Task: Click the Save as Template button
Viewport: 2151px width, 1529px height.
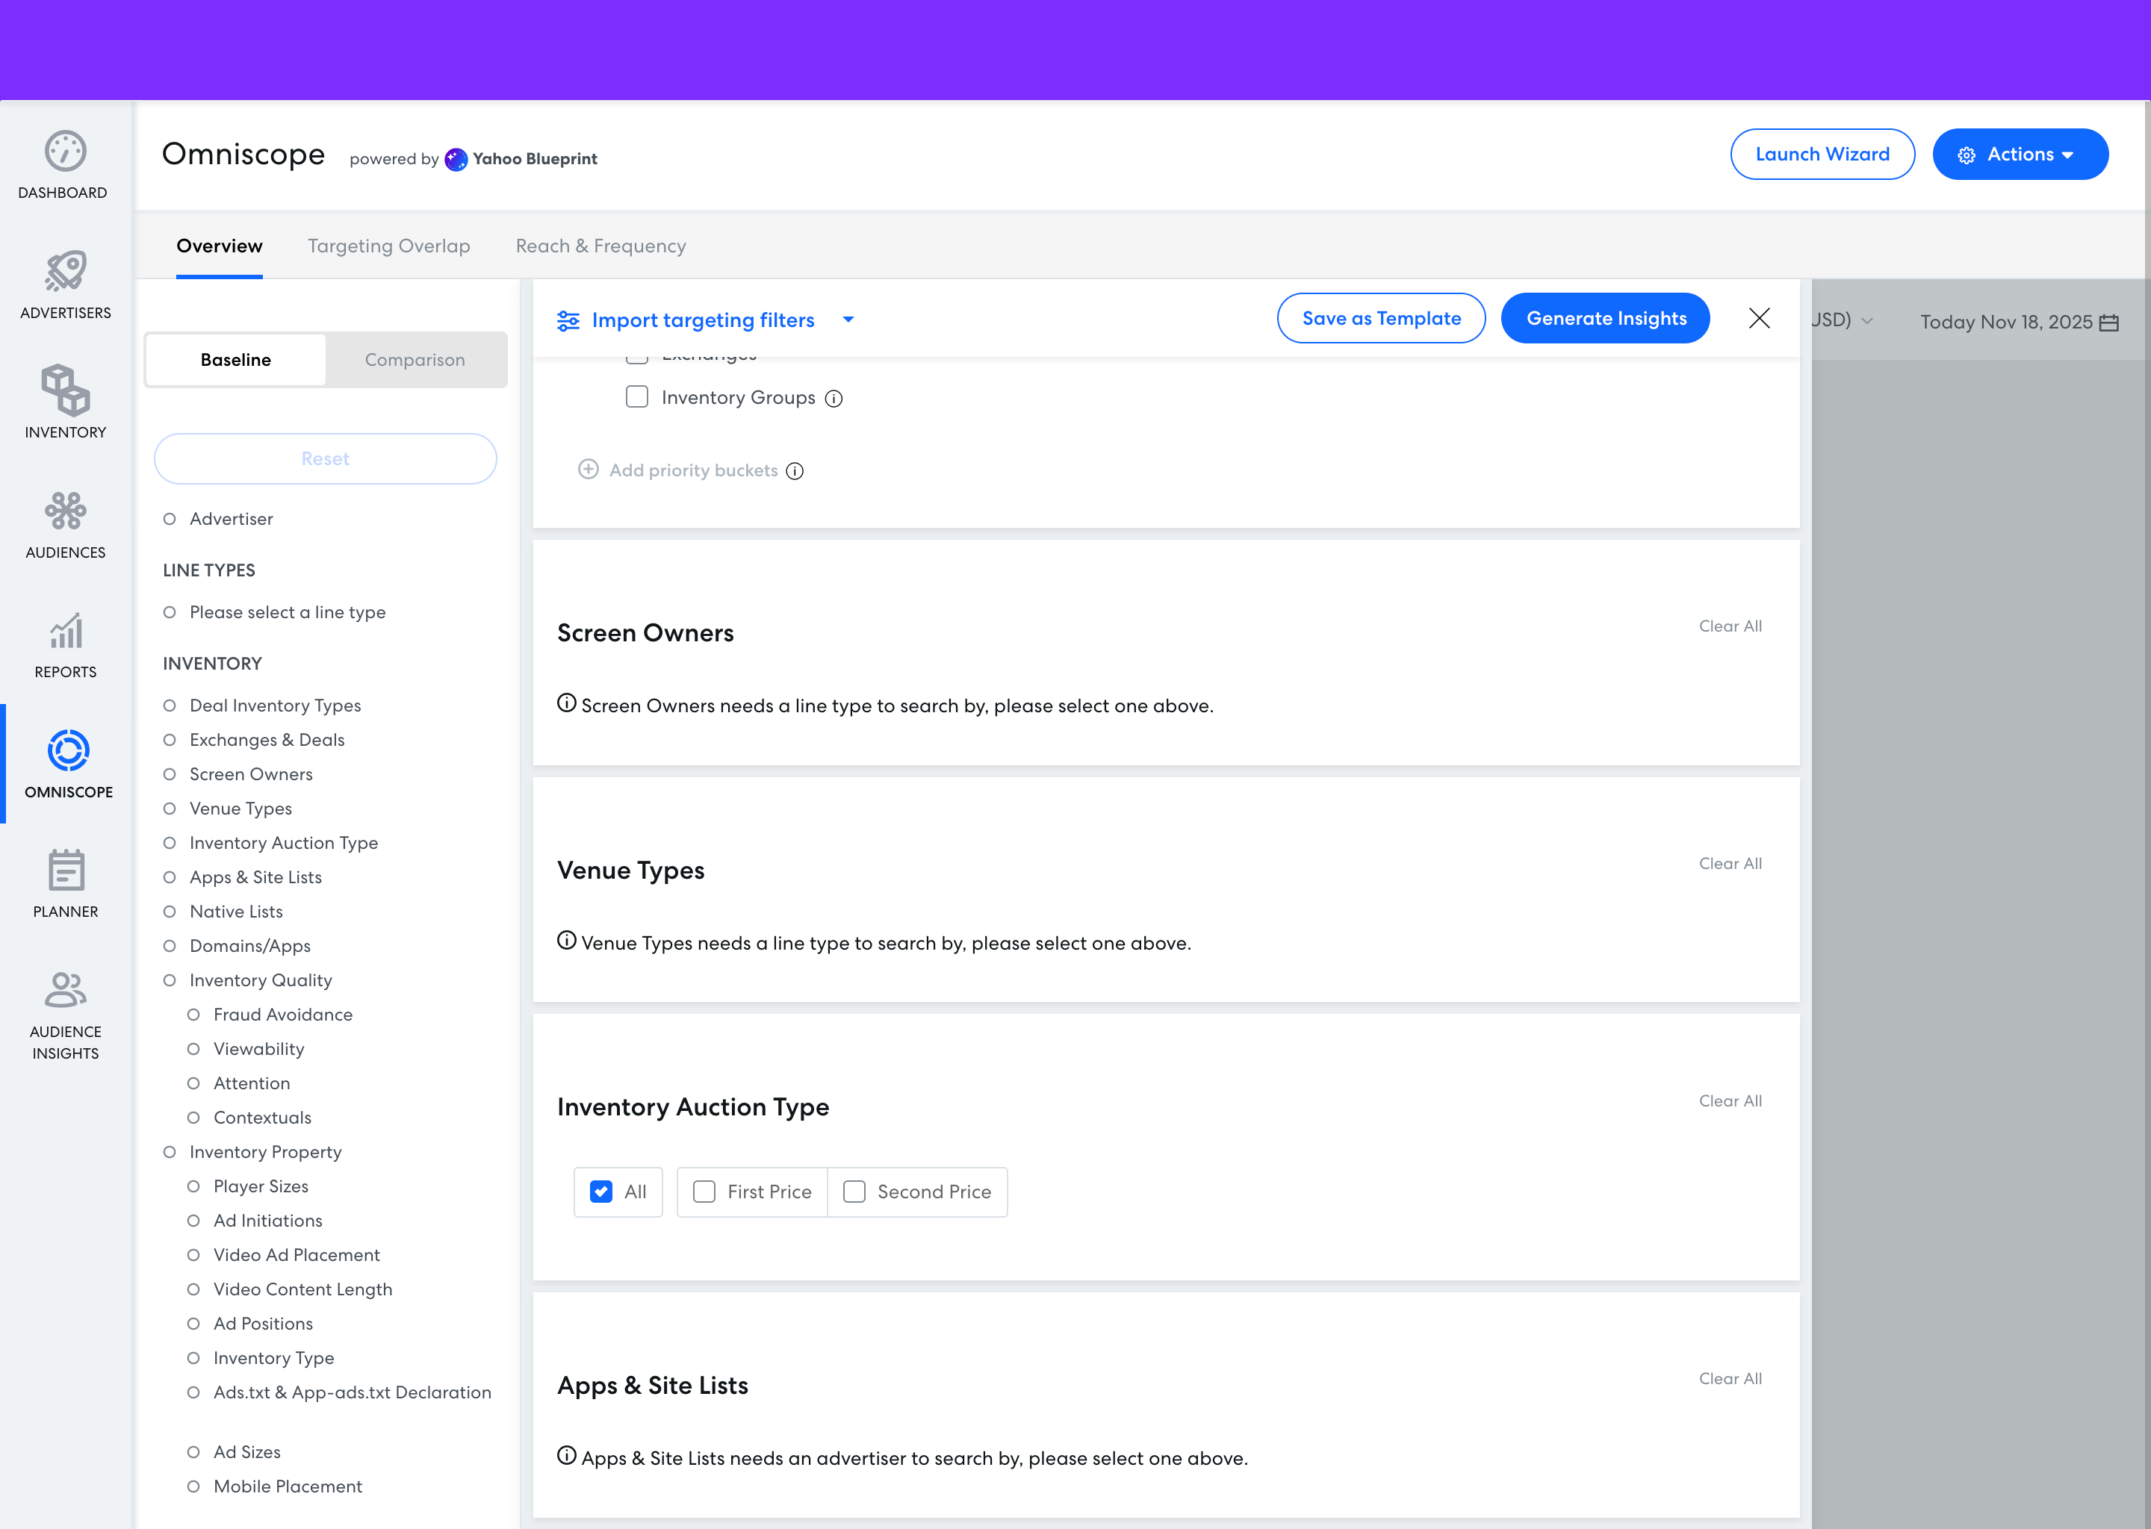Action: [1381, 318]
